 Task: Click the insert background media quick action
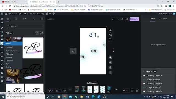(x=111, y=35)
